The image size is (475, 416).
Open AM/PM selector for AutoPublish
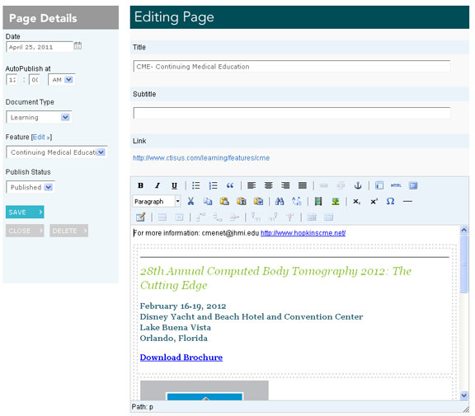(62, 80)
